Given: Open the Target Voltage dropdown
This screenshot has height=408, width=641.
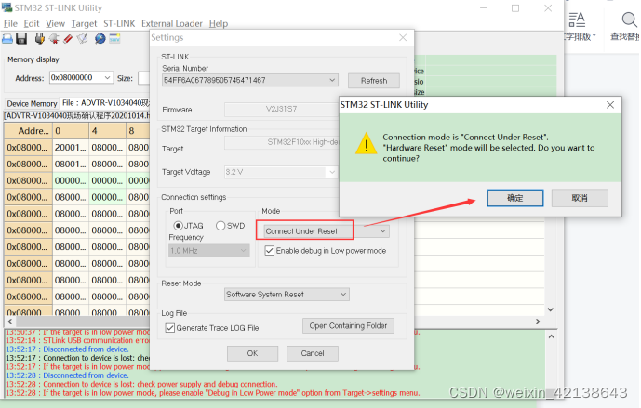Looking at the screenshot, I should [332, 172].
